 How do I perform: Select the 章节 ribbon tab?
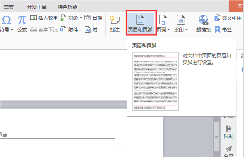coord(9,7)
